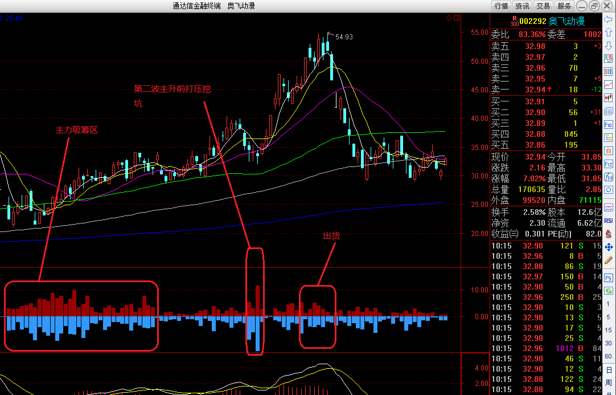Viewport: 616px width, 395px height.
Task: Click the red S dollar icon
Action: pos(609,234)
